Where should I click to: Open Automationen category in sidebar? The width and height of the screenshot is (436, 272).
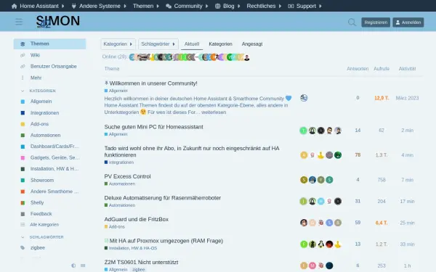point(49,135)
